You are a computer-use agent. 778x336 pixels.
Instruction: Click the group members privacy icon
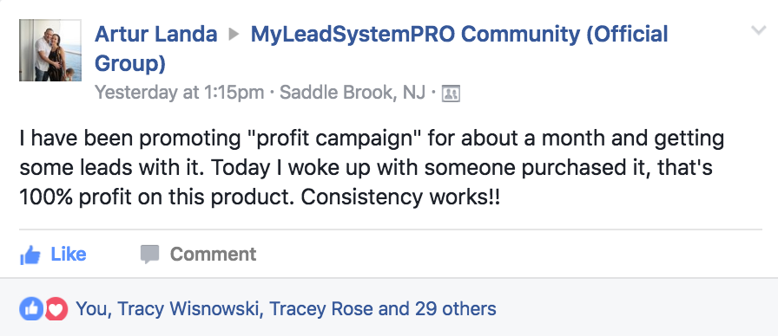[x=451, y=94]
